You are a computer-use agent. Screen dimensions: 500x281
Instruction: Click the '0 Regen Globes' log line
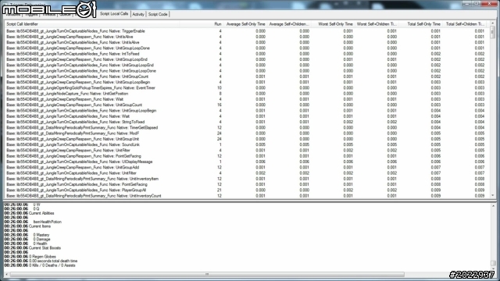tap(42, 257)
